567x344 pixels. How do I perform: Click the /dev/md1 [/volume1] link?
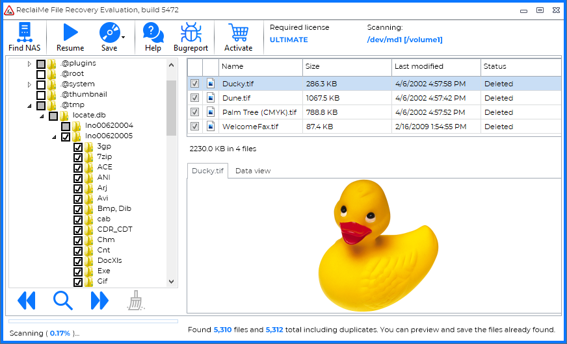pyautogui.click(x=404, y=40)
